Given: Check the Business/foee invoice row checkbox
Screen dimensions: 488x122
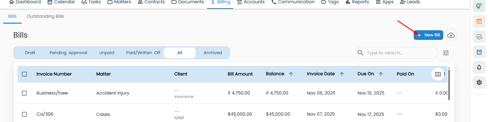Looking at the screenshot, I should [24, 93].
